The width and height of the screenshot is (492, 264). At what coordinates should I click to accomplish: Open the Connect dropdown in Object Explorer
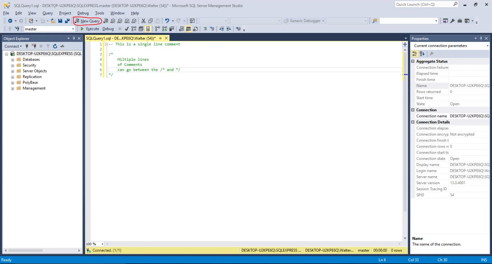[13, 46]
